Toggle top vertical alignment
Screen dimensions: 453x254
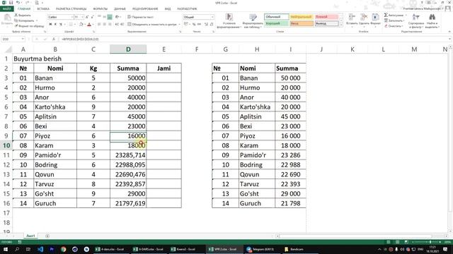pyautogui.click(x=99, y=17)
